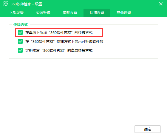Toggle 显示可升级软件数 checkbox

[x=20, y=41]
